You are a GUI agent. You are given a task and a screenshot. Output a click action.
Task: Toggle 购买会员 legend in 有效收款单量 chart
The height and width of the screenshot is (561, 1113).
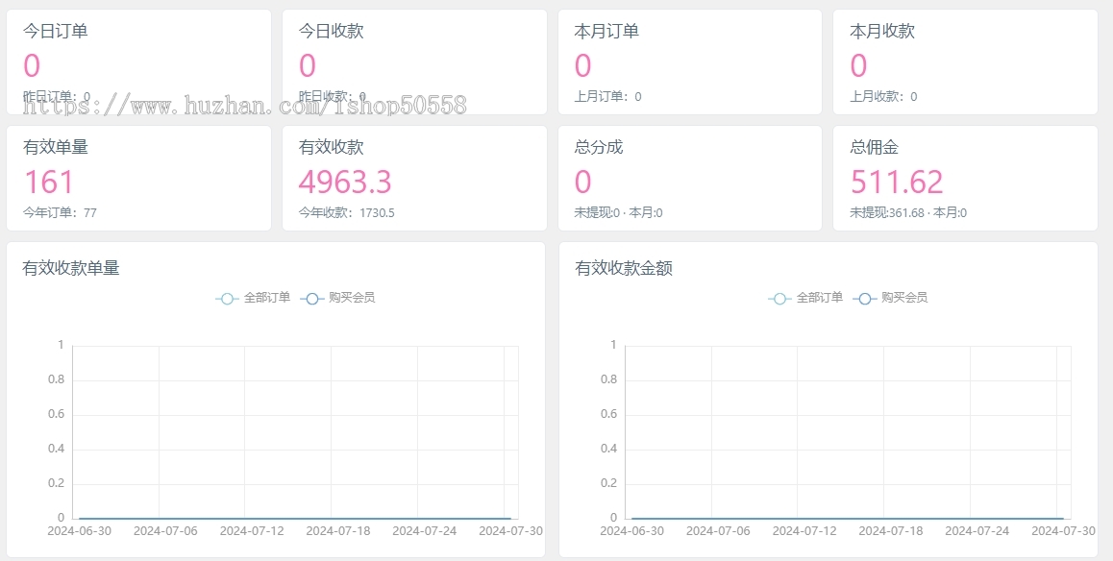(338, 298)
